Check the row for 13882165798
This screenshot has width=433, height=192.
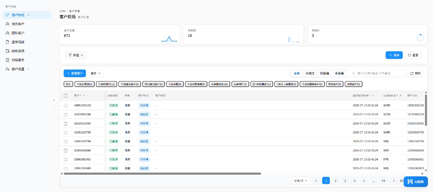click(x=66, y=142)
